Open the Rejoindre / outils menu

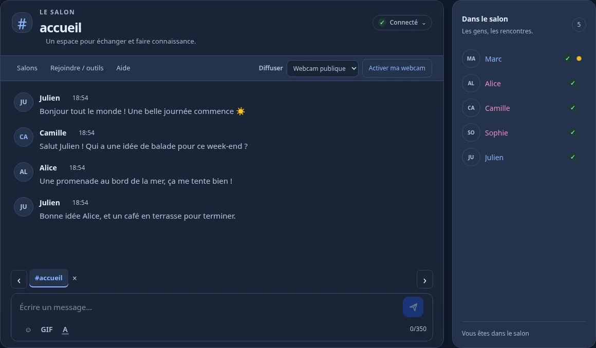coord(77,68)
